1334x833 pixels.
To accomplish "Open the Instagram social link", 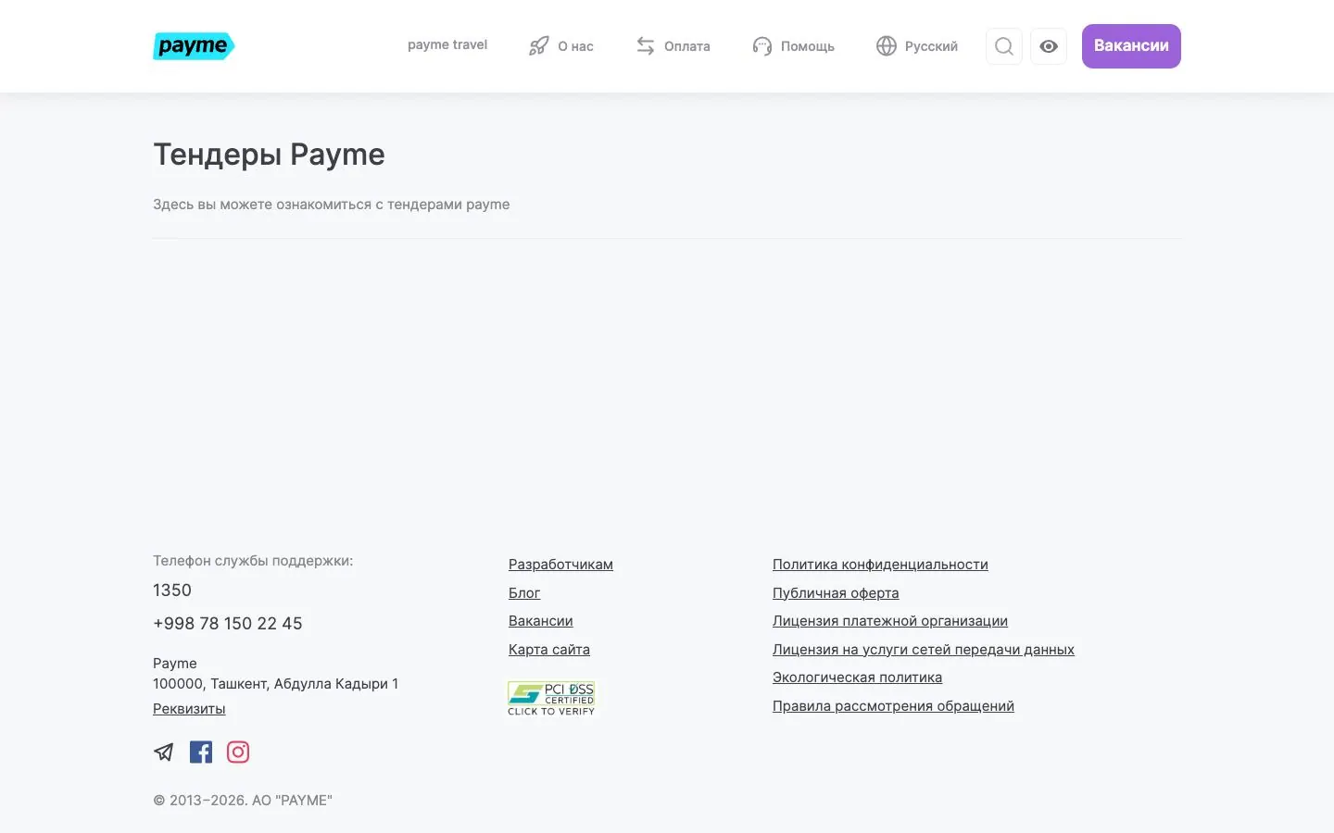I will coord(238,752).
